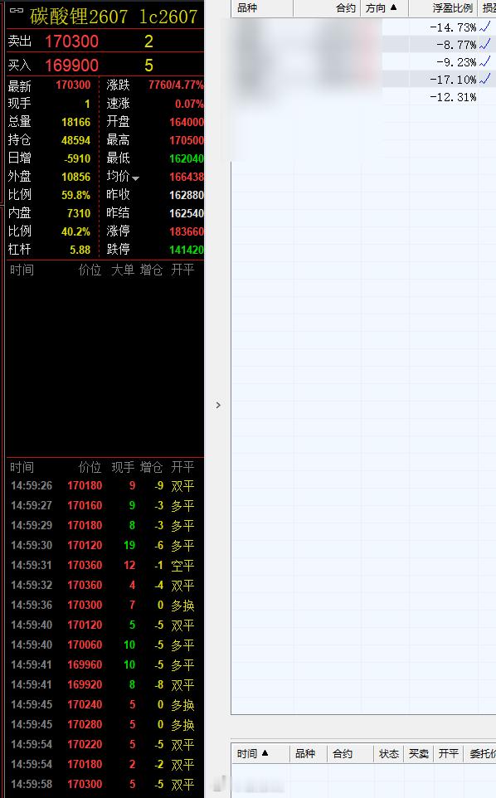Select tick row 14:59:26 at 170180
Viewport: 496px width, 798px height.
point(103,485)
